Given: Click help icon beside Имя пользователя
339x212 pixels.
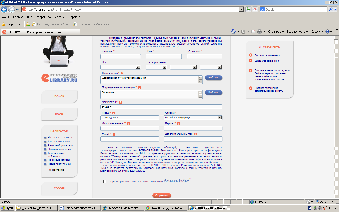Looking at the screenshot, I should click(x=128, y=123).
